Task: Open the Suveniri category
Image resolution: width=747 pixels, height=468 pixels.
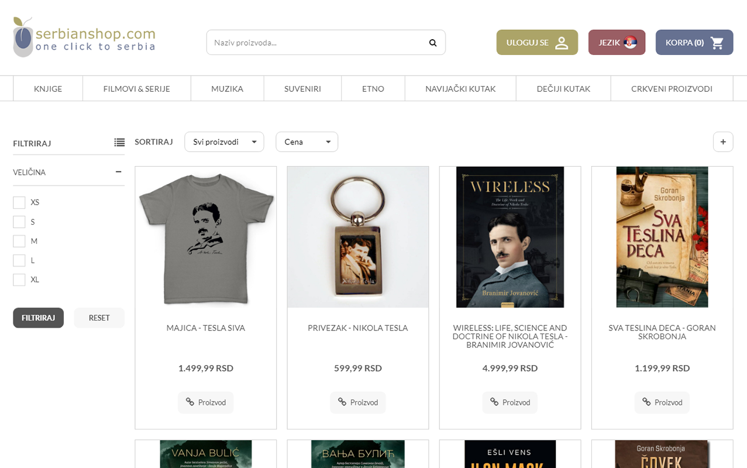Action: [x=302, y=89]
